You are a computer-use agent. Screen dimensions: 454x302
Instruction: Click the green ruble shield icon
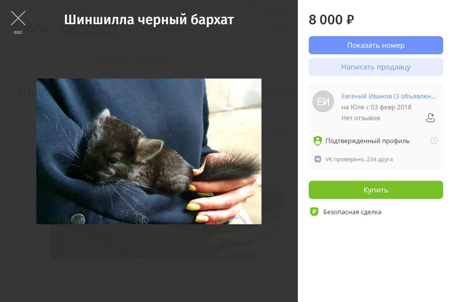314,212
